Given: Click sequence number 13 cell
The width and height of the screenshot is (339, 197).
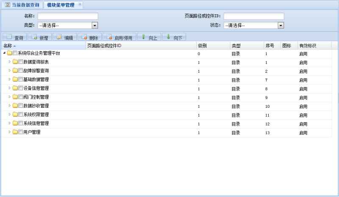Looking at the screenshot, I should [267, 133].
